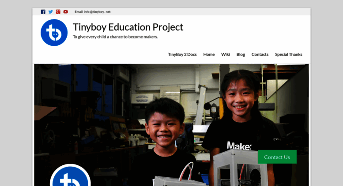Click the round Tinyboy logo over hero image
Screen dimensions: 343x186
[70, 175]
